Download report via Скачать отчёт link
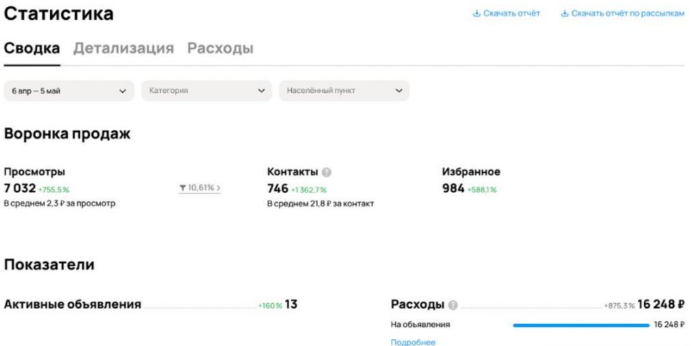 pyautogui.click(x=511, y=14)
